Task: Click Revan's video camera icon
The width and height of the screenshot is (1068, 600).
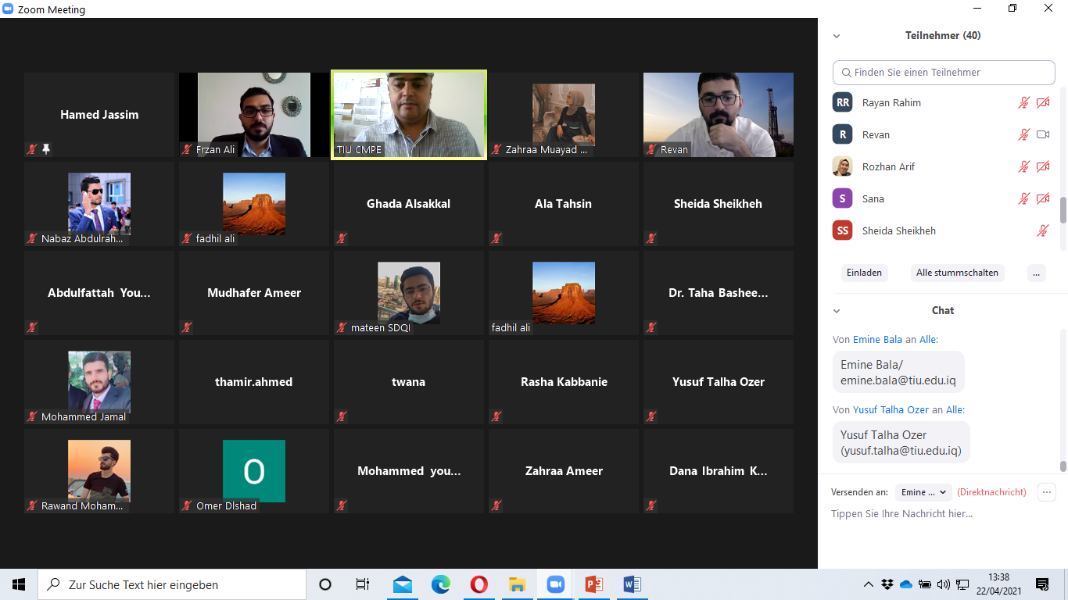Action: pos(1043,134)
